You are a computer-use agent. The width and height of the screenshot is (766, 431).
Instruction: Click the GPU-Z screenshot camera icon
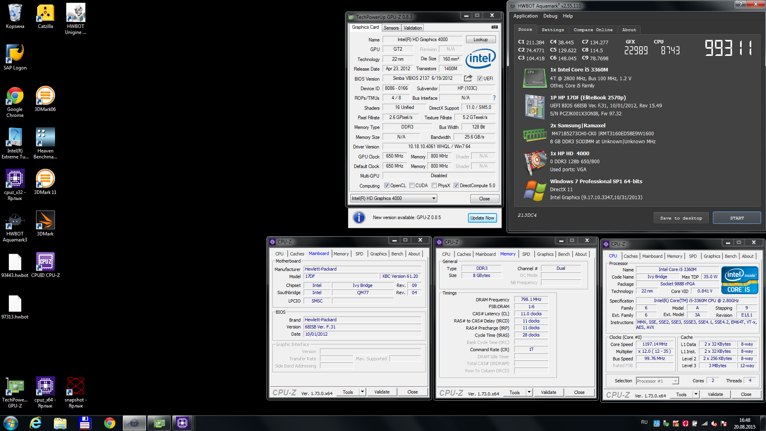pyautogui.click(x=495, y=27)
